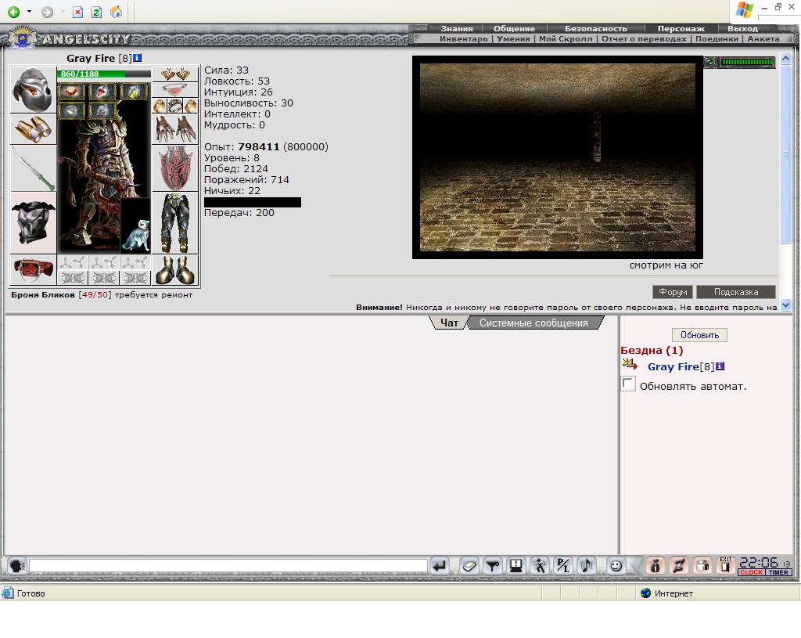Open the helmet equipment slot

(x=33, y=89)
